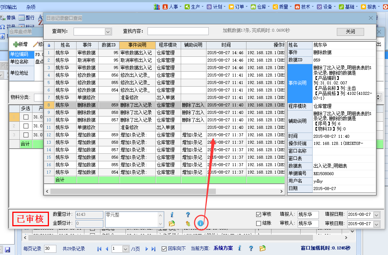Tick the 多选 checkbox in row 2
Image resolution: width=388 pixels, height=255 pixels.
(x=26, y=126)
